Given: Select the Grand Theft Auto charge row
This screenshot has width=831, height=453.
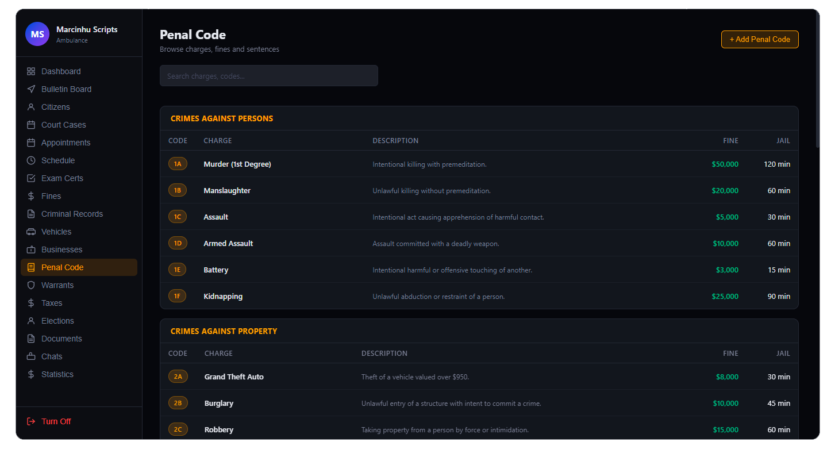Looking at the screenshot, I should point(234,377).
